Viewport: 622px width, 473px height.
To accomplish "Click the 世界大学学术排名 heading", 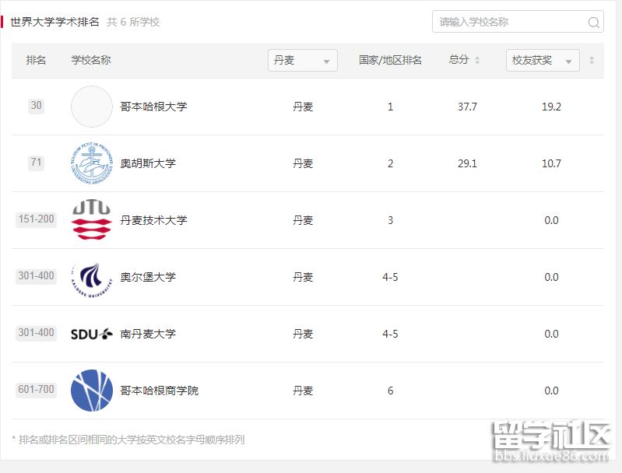I will [54, 22].
